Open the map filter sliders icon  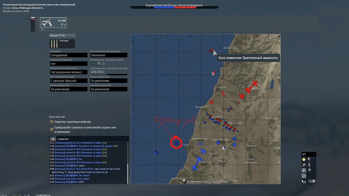304,176
